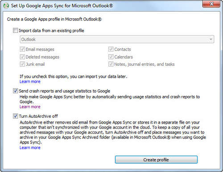223x172 pixels.
Task: Toggle Notes, journal entries, and tasks checkbox
Action: pos(111,64)
